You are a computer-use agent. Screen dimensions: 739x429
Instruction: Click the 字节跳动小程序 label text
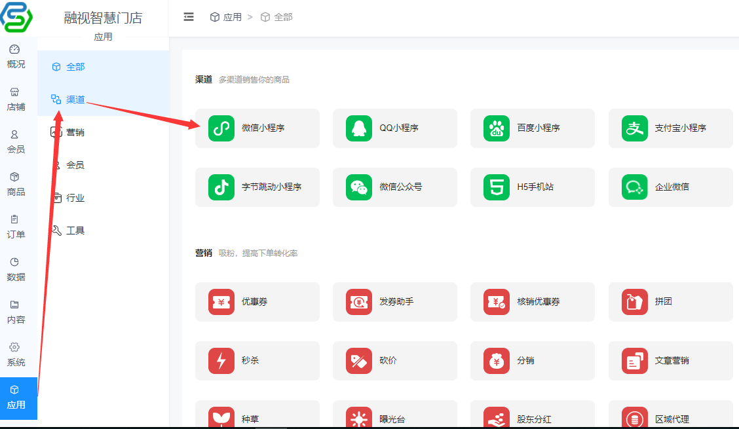[271, 187]
